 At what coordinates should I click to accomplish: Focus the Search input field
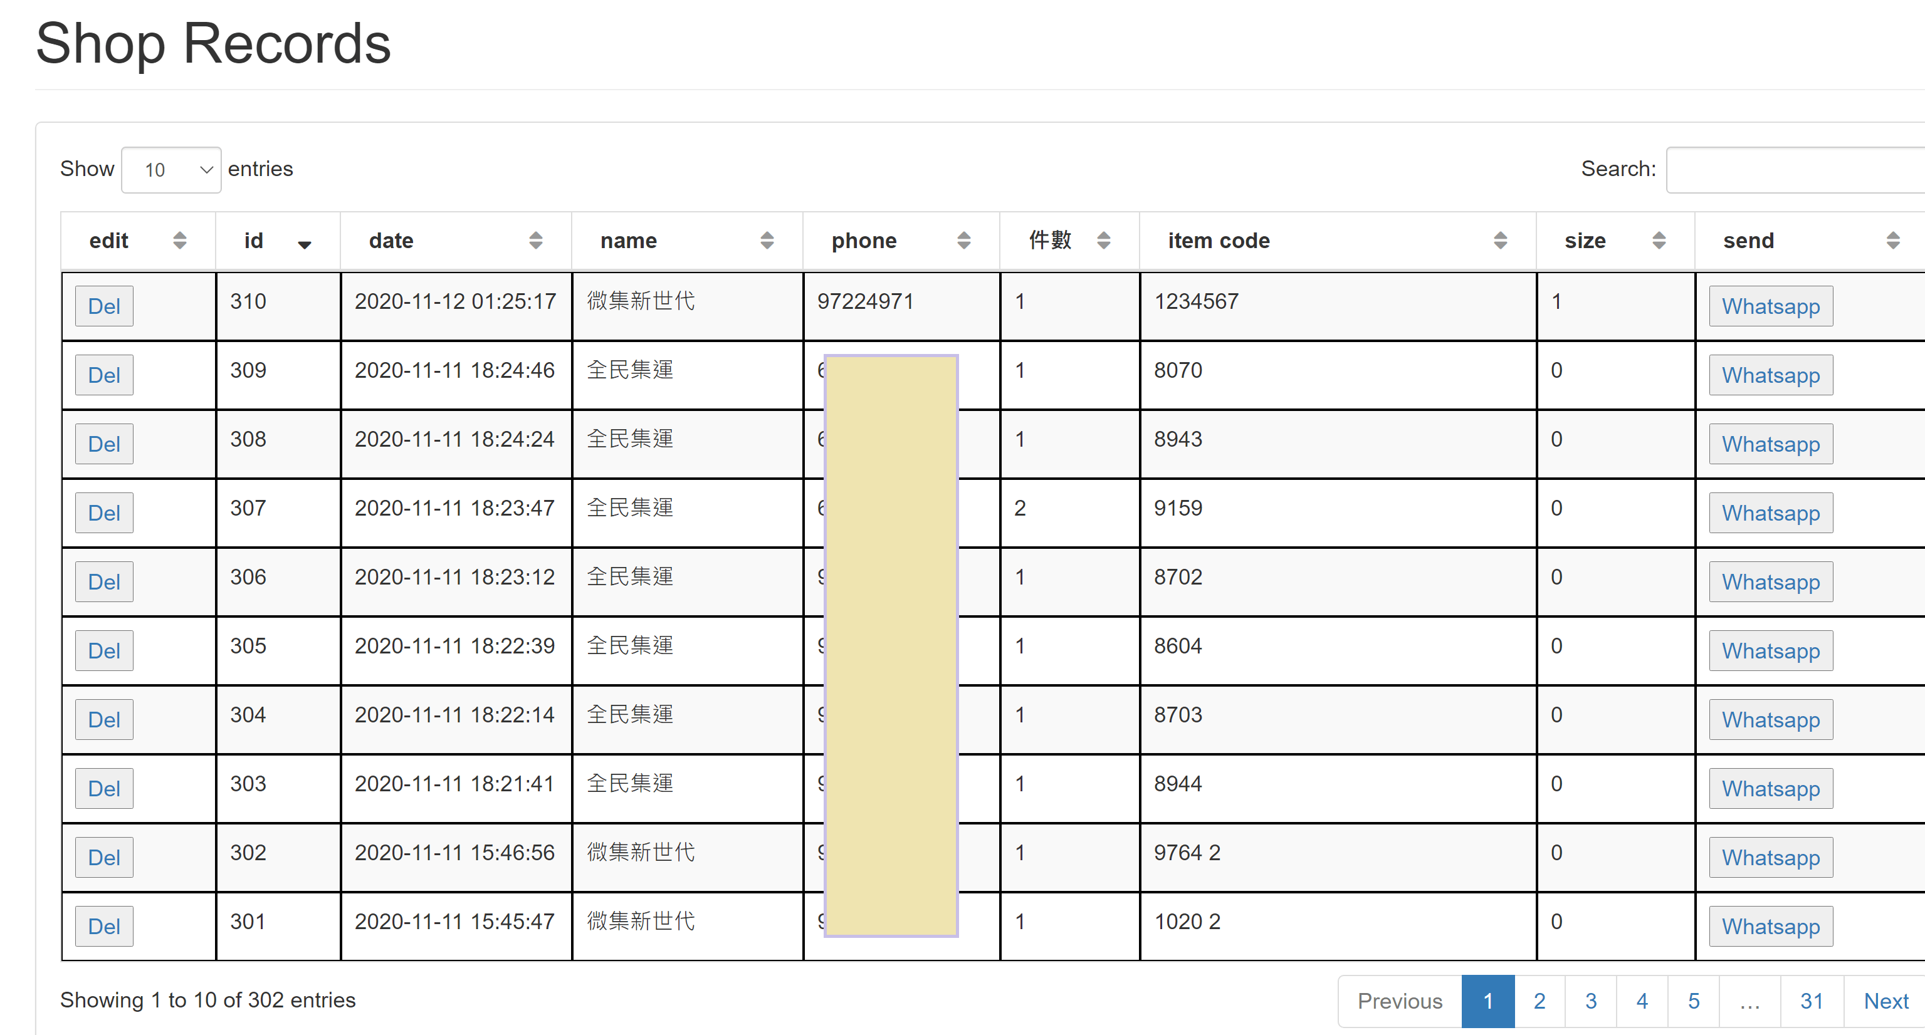[x=1795, y=170]
